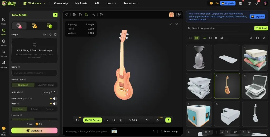Image resolution: width=270 pixels, height=137 pixels.
Task: Click the retexture stripes icon in bottom toolbar
Action: [107, 120]
